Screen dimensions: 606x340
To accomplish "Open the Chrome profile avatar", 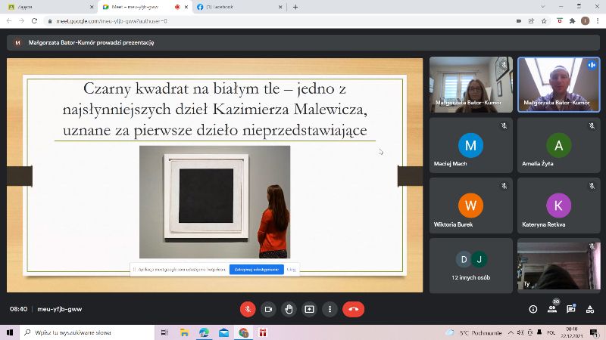I will (x=585, y=21).
